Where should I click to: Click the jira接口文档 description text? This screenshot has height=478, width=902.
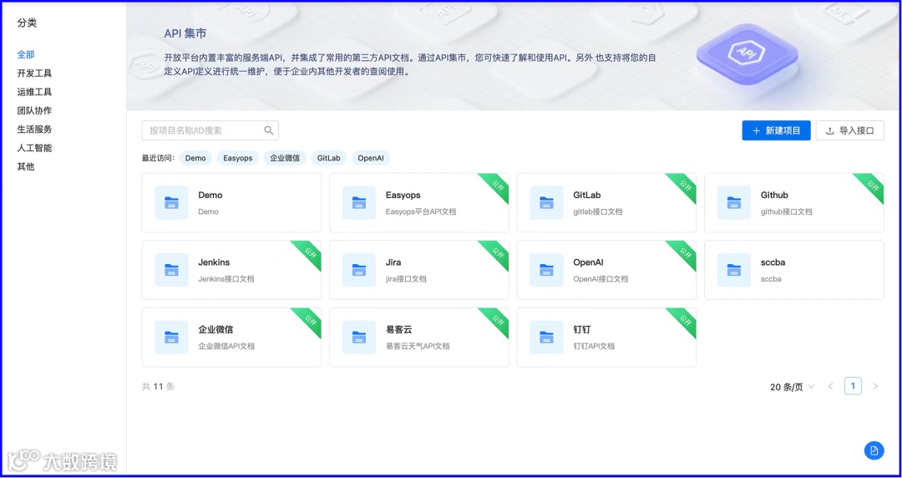pyautogui.click(x=406, y=279)
